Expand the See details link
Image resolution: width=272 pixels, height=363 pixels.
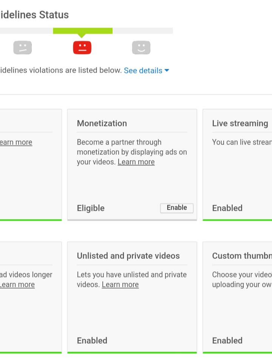[x=147, y=70]
